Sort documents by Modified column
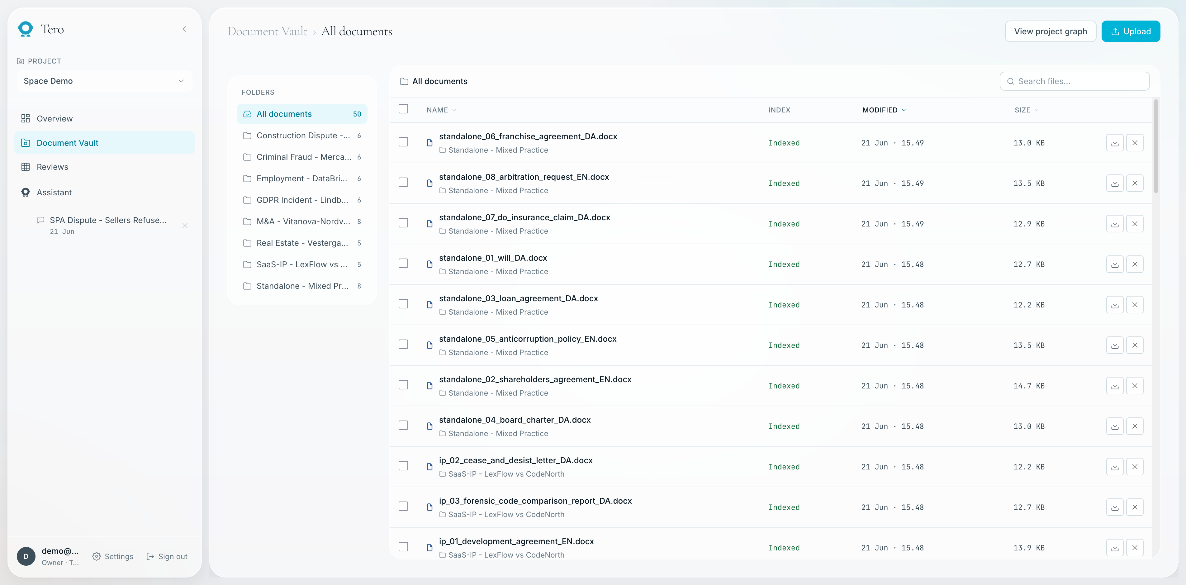The image size is (1186, 585). click(x=884, y=110)
